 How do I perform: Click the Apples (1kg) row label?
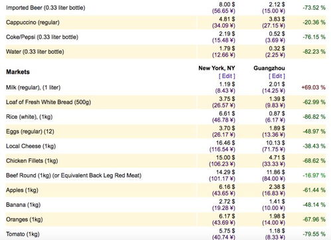pyautogui.click(x=22, y=190)
